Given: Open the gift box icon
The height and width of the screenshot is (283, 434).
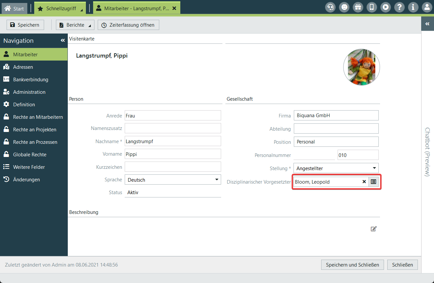Looking at the screenshot, I should coord(358,7).
